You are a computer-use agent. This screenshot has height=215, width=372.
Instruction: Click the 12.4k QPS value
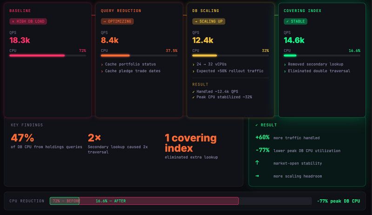[x=203, y=40]
